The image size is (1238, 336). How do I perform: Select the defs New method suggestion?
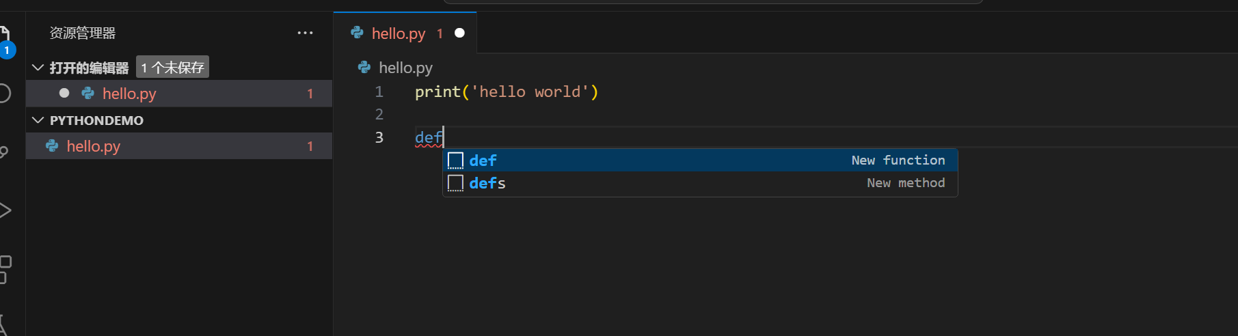pos(700,183)
